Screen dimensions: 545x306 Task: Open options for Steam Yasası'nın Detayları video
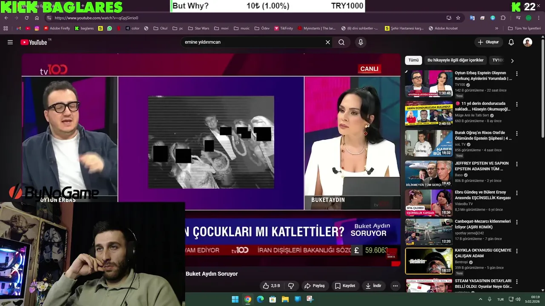[x=517, y=282]
